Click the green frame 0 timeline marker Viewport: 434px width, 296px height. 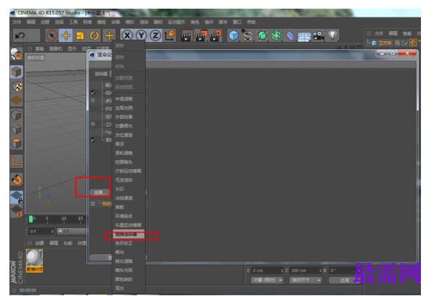(x=30, y=219)
